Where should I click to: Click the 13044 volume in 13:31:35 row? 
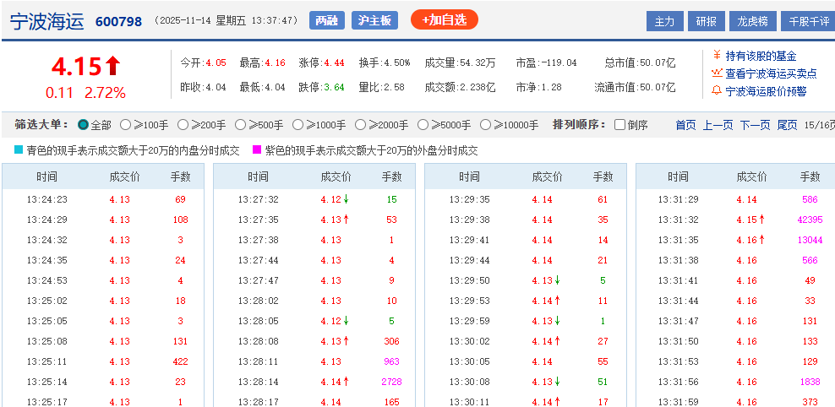click(810, 240)
